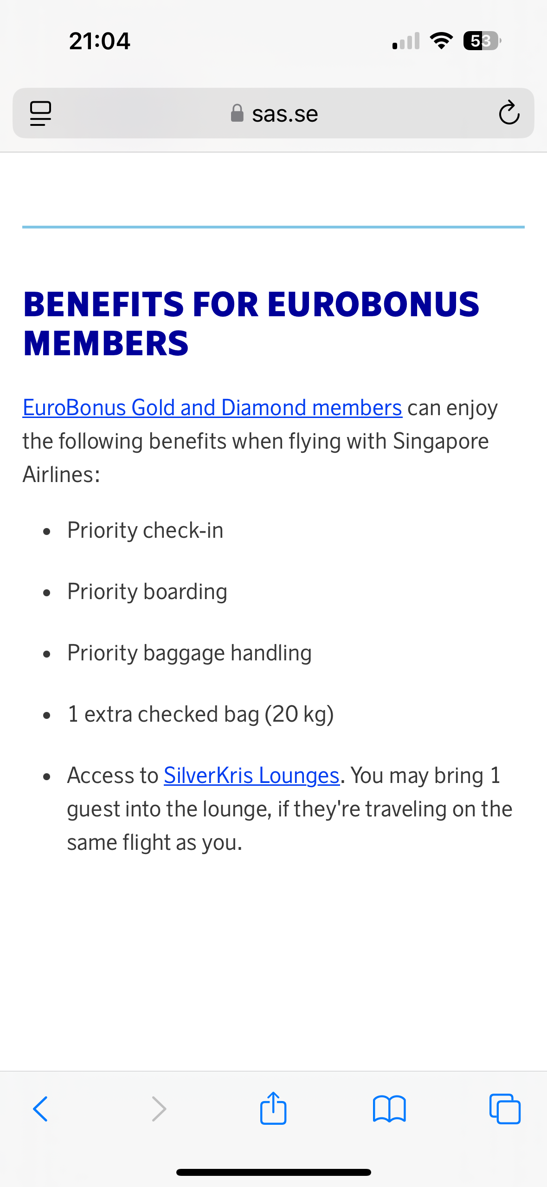Tap the forward navigation arrow
The width and height of the screenshot is (547, 1187).
coord(159,1109)
